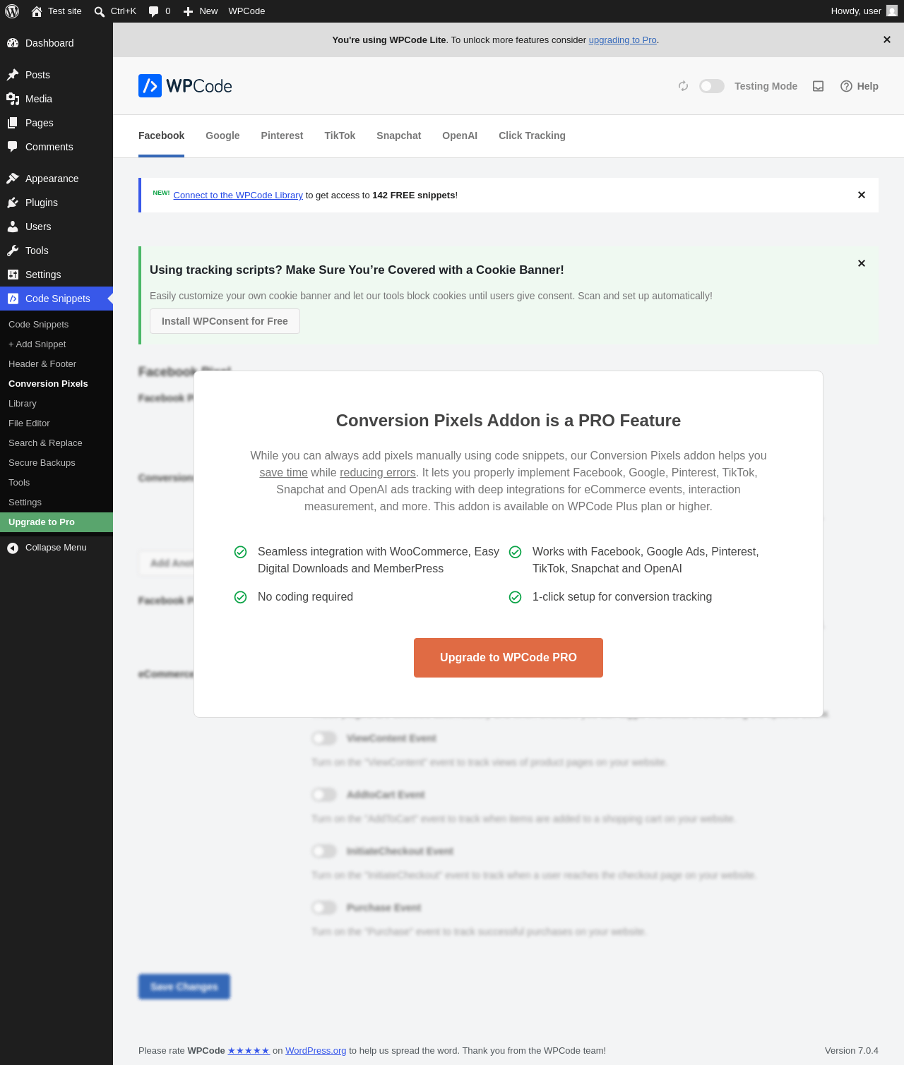Screen dimensions: 904x1065
Task: Toggle the InitiateCheckout Event switch
Action: (x=324, y=851)
